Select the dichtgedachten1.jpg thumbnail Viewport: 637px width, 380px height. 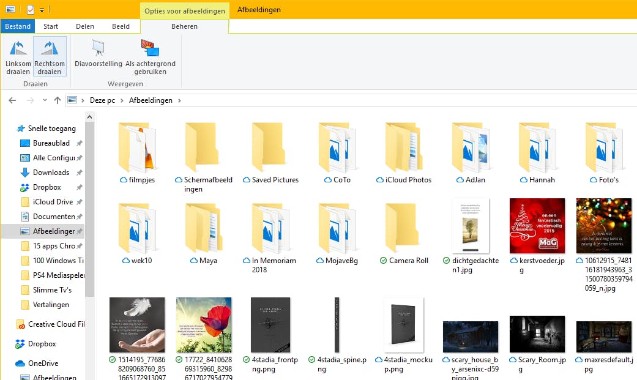471,226
